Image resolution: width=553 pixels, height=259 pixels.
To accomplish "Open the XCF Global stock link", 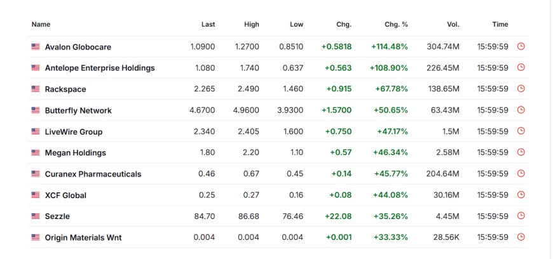I will click(x=65, y=196).
